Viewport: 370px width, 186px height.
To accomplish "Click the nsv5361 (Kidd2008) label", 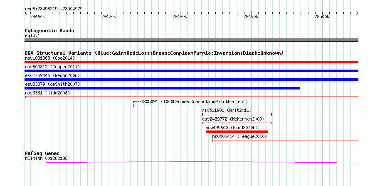I will [x=48, y=93].
